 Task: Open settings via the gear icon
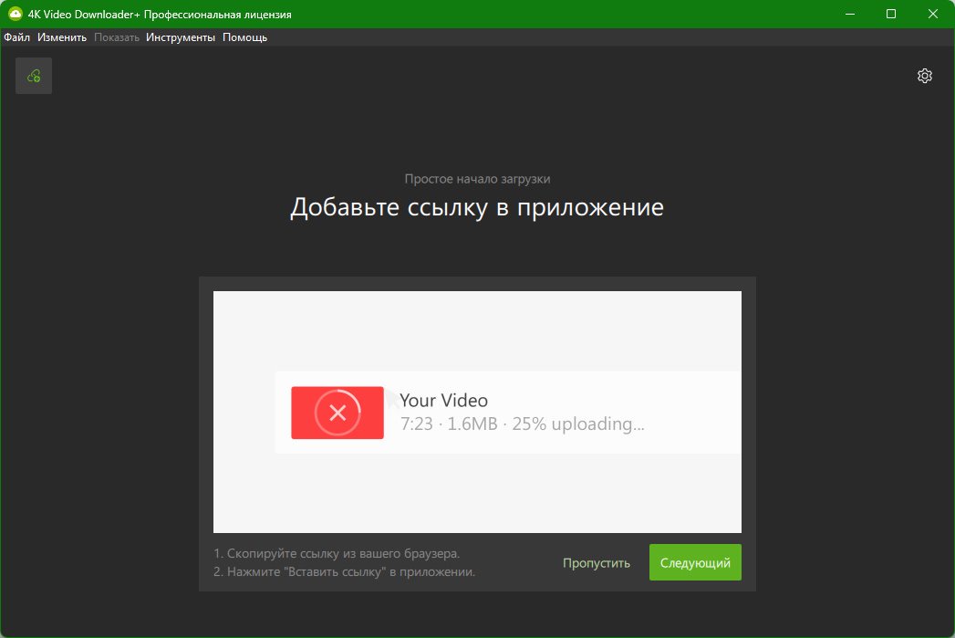point(925,76)
